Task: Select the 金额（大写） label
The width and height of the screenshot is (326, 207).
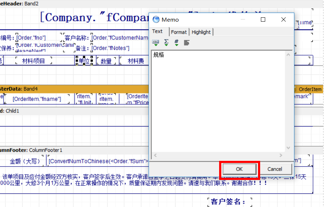Action: click(25, 161)
